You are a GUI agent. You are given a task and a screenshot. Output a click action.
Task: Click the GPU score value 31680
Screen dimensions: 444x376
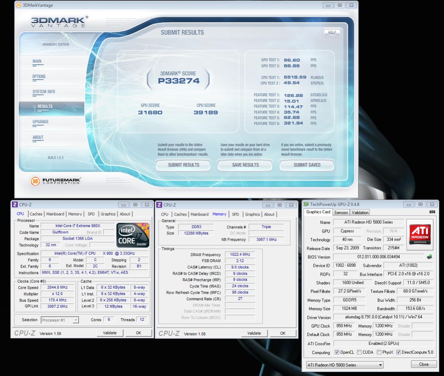tap(150, 113)
